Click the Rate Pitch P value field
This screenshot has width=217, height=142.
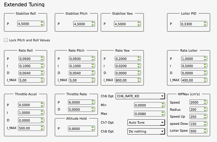click(x=79, y=59)
